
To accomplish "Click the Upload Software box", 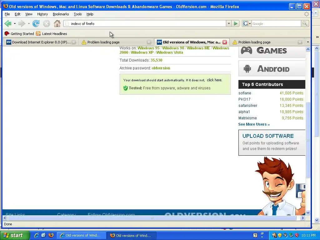I will click(272, 142).
